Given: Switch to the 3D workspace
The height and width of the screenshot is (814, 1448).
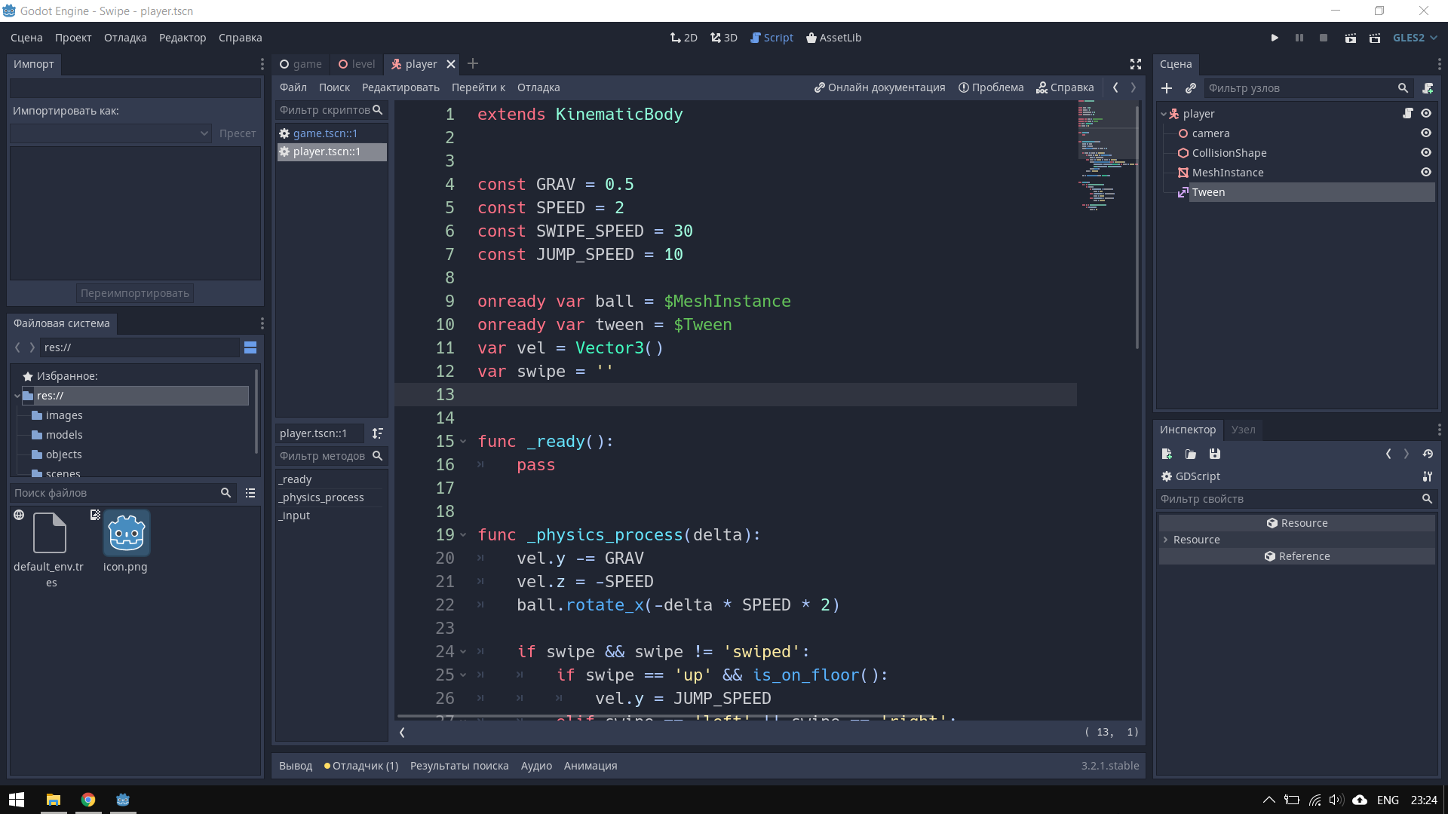Looking at the screenshot, I should pos(723,37).
